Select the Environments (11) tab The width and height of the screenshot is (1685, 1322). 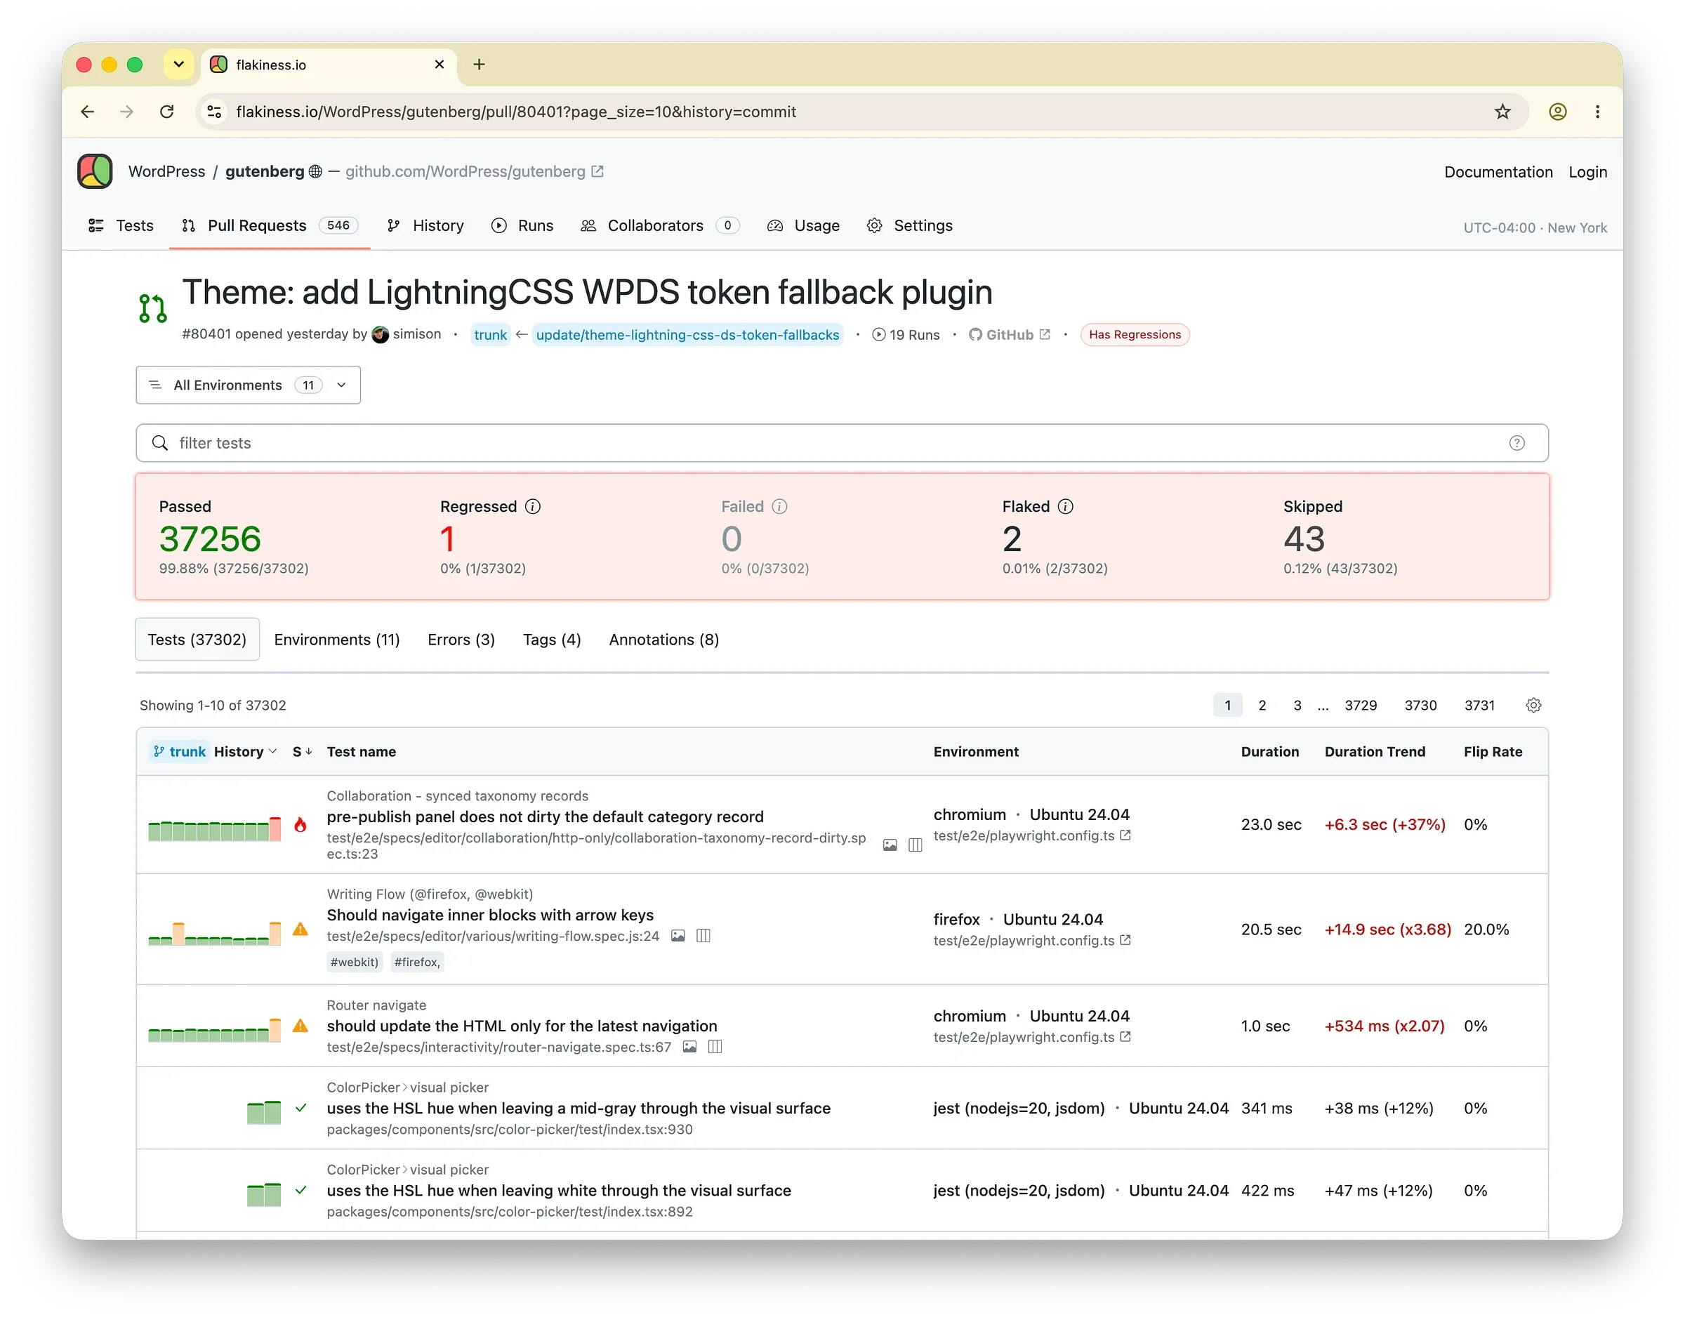tap(337, 640)
